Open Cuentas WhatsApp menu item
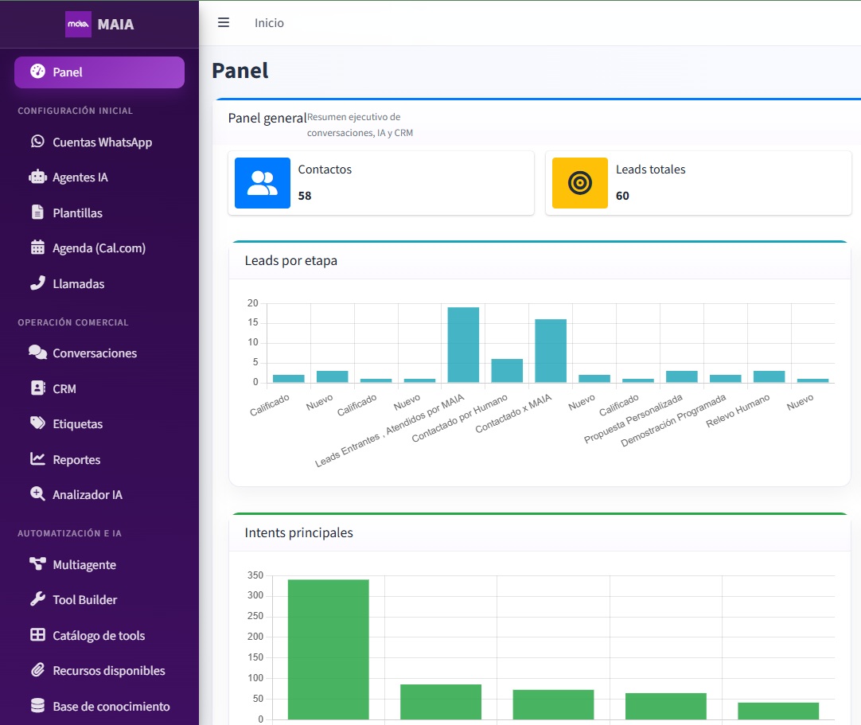Viewport: 861px width, 725px height. coord(99,142)
